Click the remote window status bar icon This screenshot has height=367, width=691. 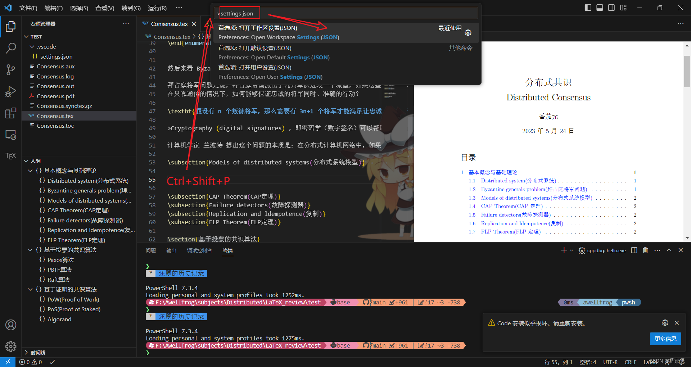click(x=8, y=362)
